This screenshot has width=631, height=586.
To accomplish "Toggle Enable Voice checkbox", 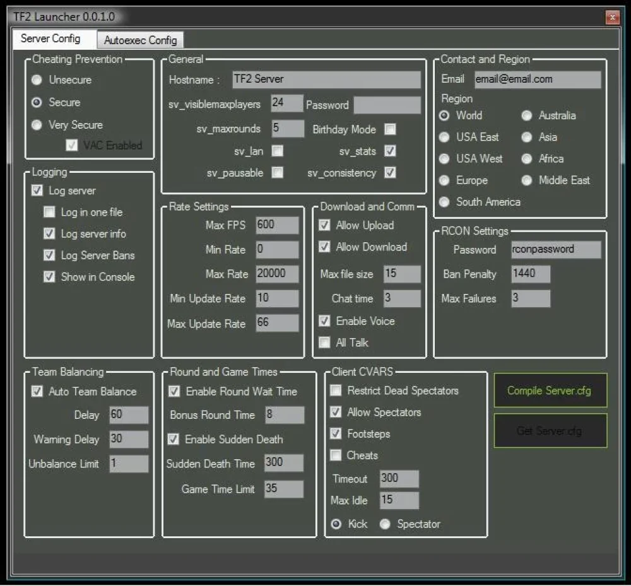I will (324, 320).
